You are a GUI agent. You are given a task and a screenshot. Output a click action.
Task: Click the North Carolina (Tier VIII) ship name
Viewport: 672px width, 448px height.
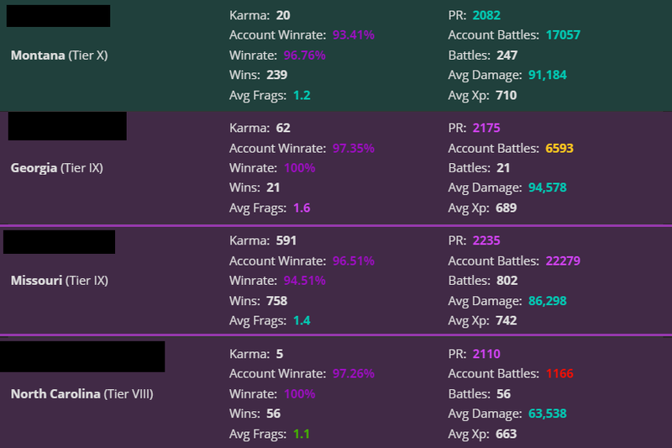point(81,393)
